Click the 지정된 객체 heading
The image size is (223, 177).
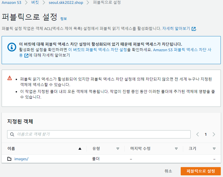pos(20,121)
